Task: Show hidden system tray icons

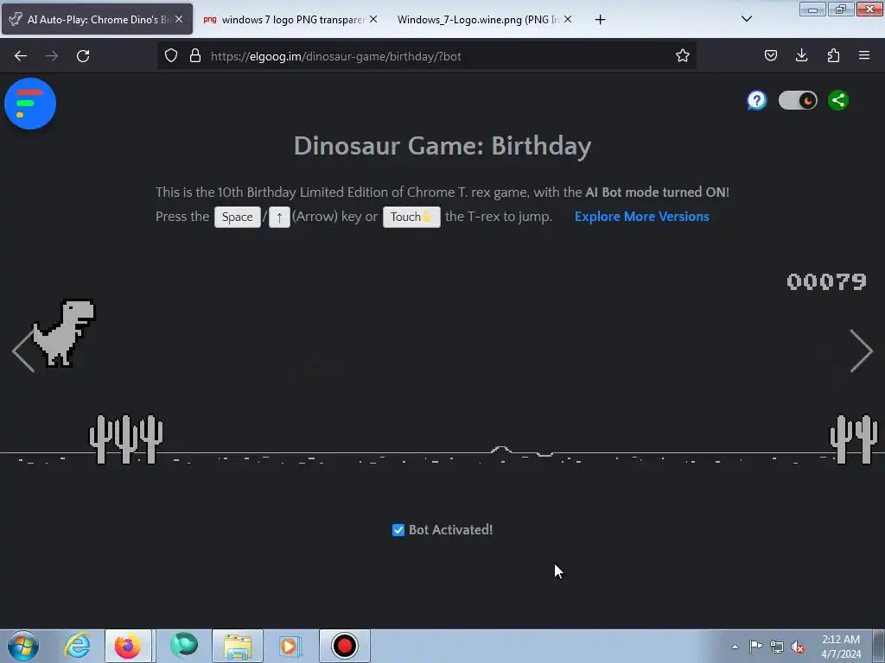Action: (735, 647)
